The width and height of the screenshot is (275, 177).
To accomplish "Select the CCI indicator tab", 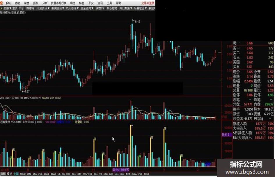I will (117, 174).
